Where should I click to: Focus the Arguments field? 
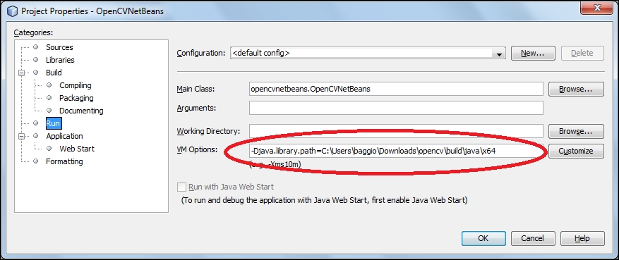396,108
